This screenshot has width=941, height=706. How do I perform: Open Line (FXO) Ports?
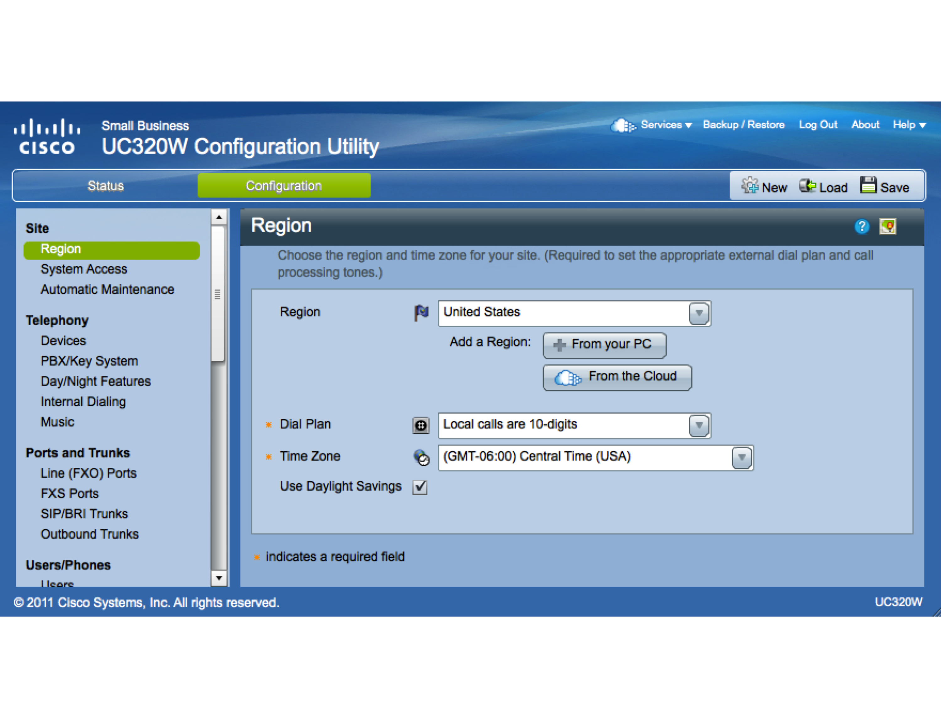click(x=88, y=473)
